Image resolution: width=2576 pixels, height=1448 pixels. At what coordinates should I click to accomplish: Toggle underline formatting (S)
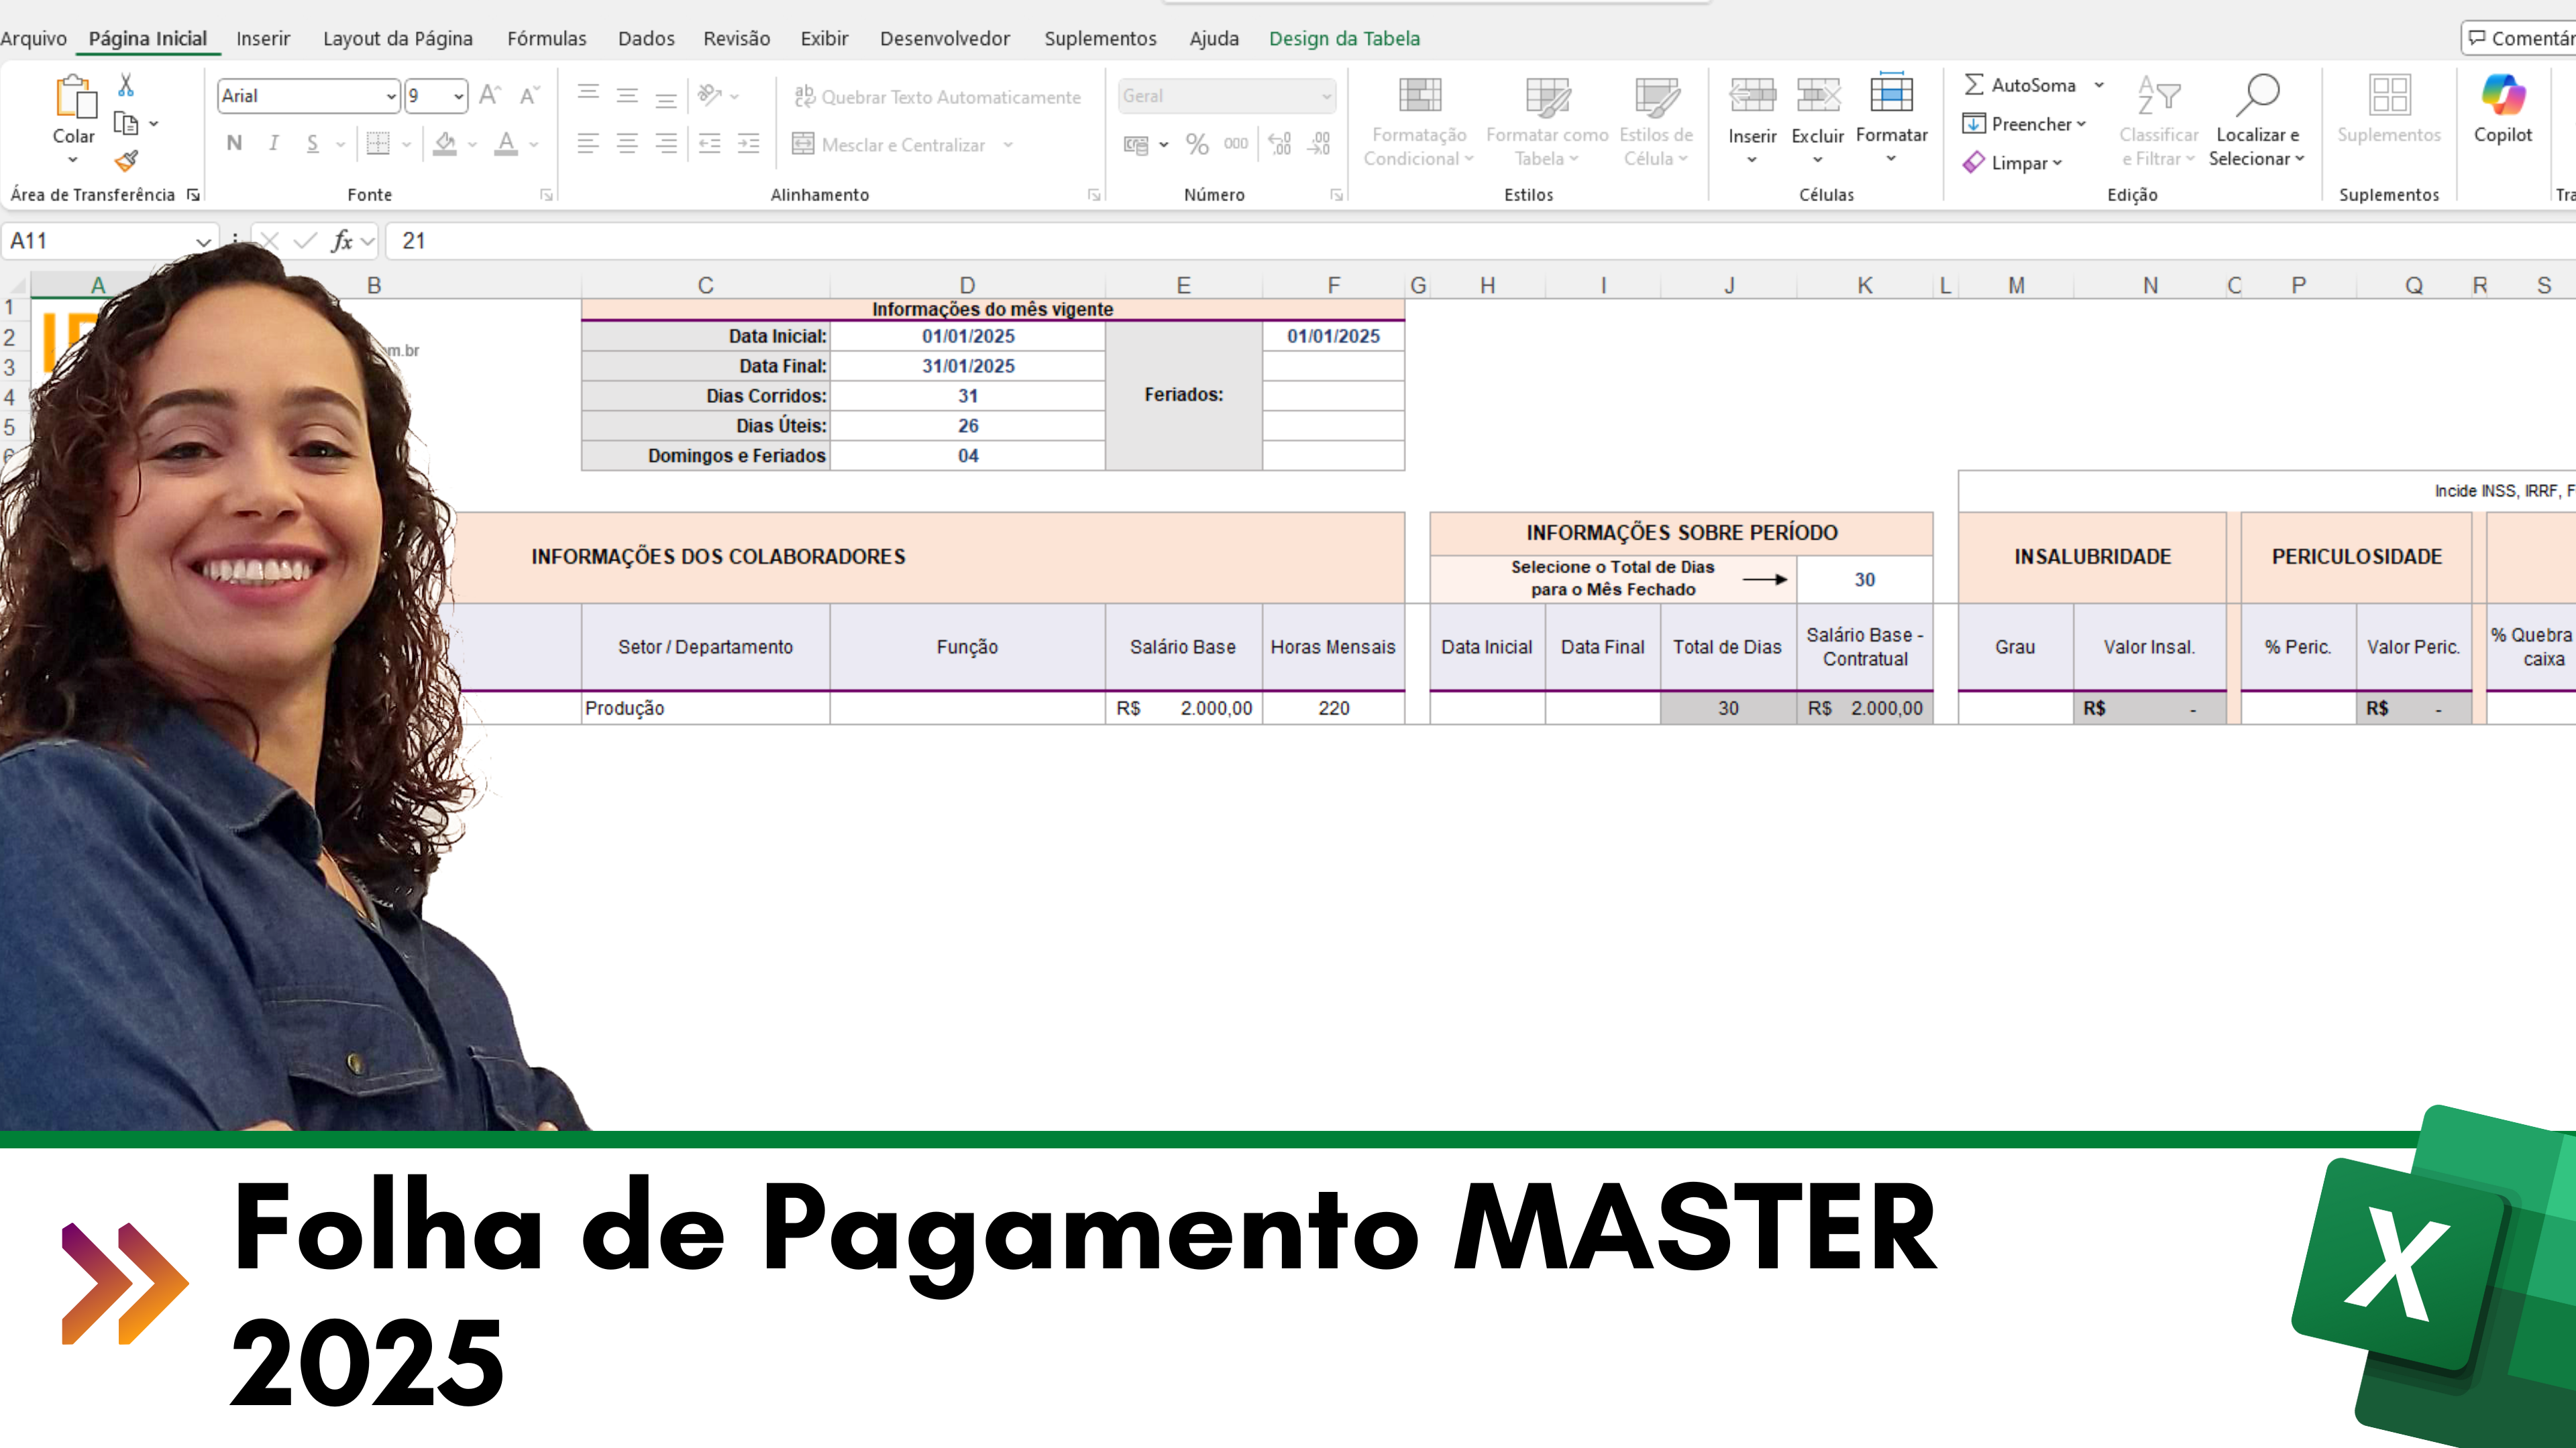[x=313, y=144]
